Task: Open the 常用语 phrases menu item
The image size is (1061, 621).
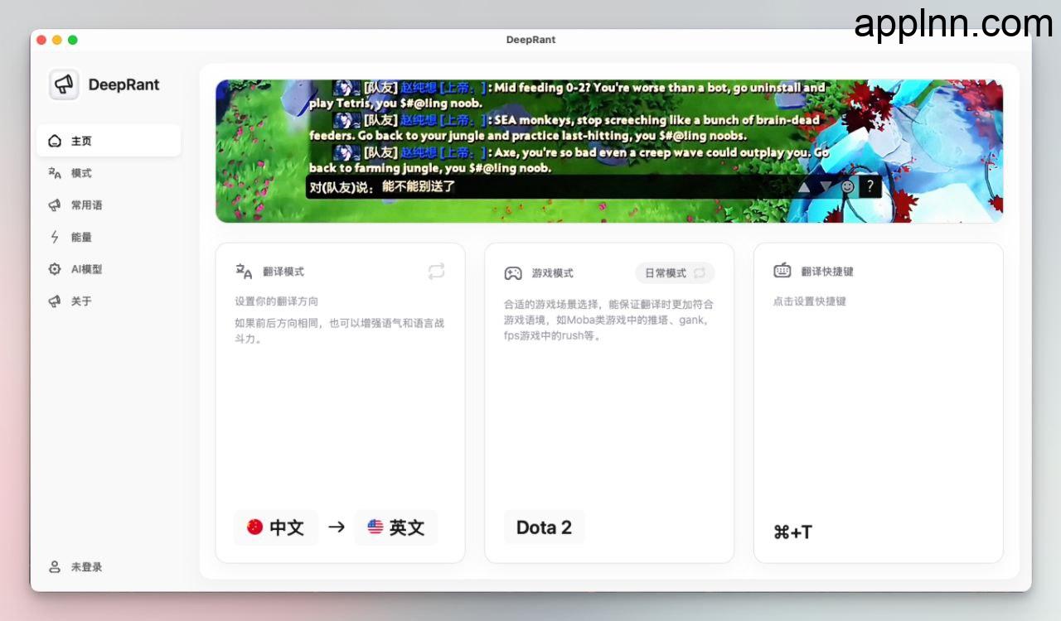Action: click(x=109, y=205)
